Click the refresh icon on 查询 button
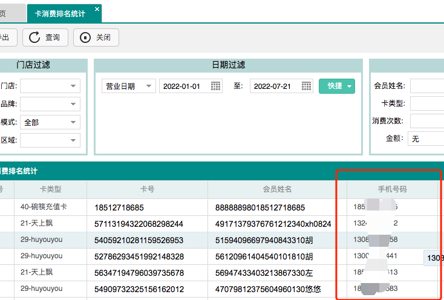 tap(34, 37)
